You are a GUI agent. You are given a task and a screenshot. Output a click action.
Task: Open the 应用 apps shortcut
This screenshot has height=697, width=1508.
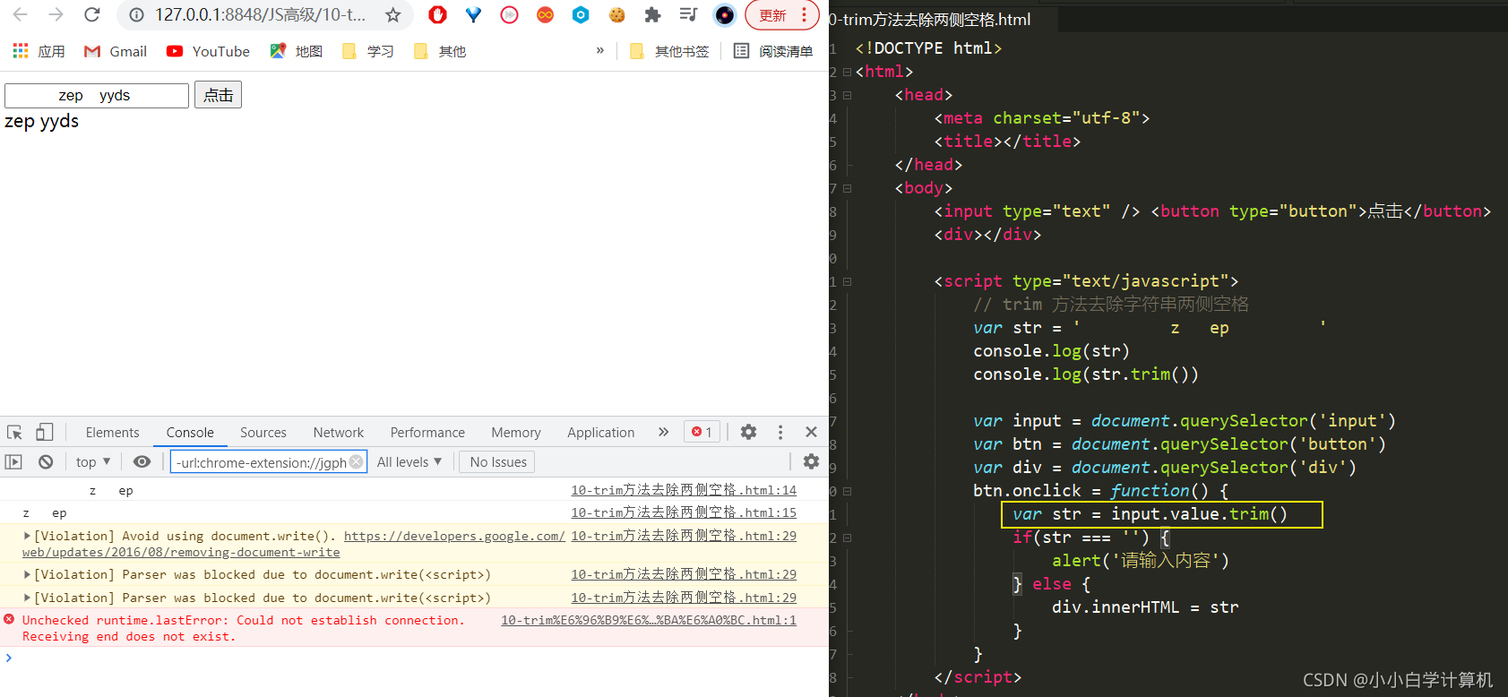click(39, 51)
